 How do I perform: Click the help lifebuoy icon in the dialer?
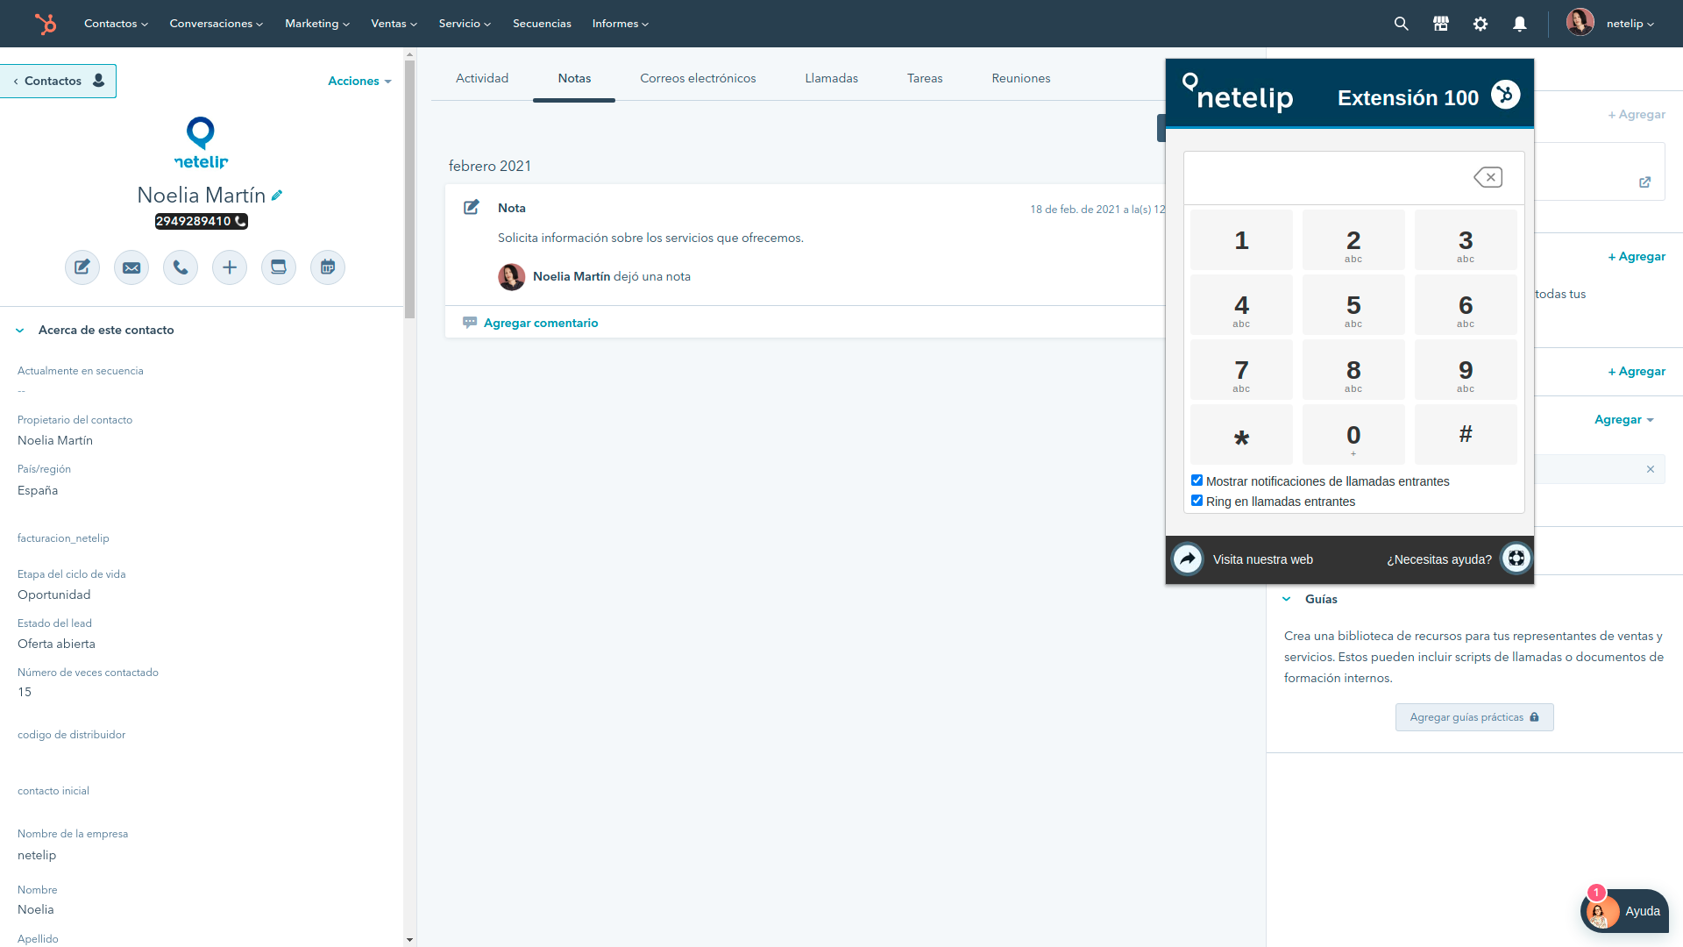tap(1516, 559)
